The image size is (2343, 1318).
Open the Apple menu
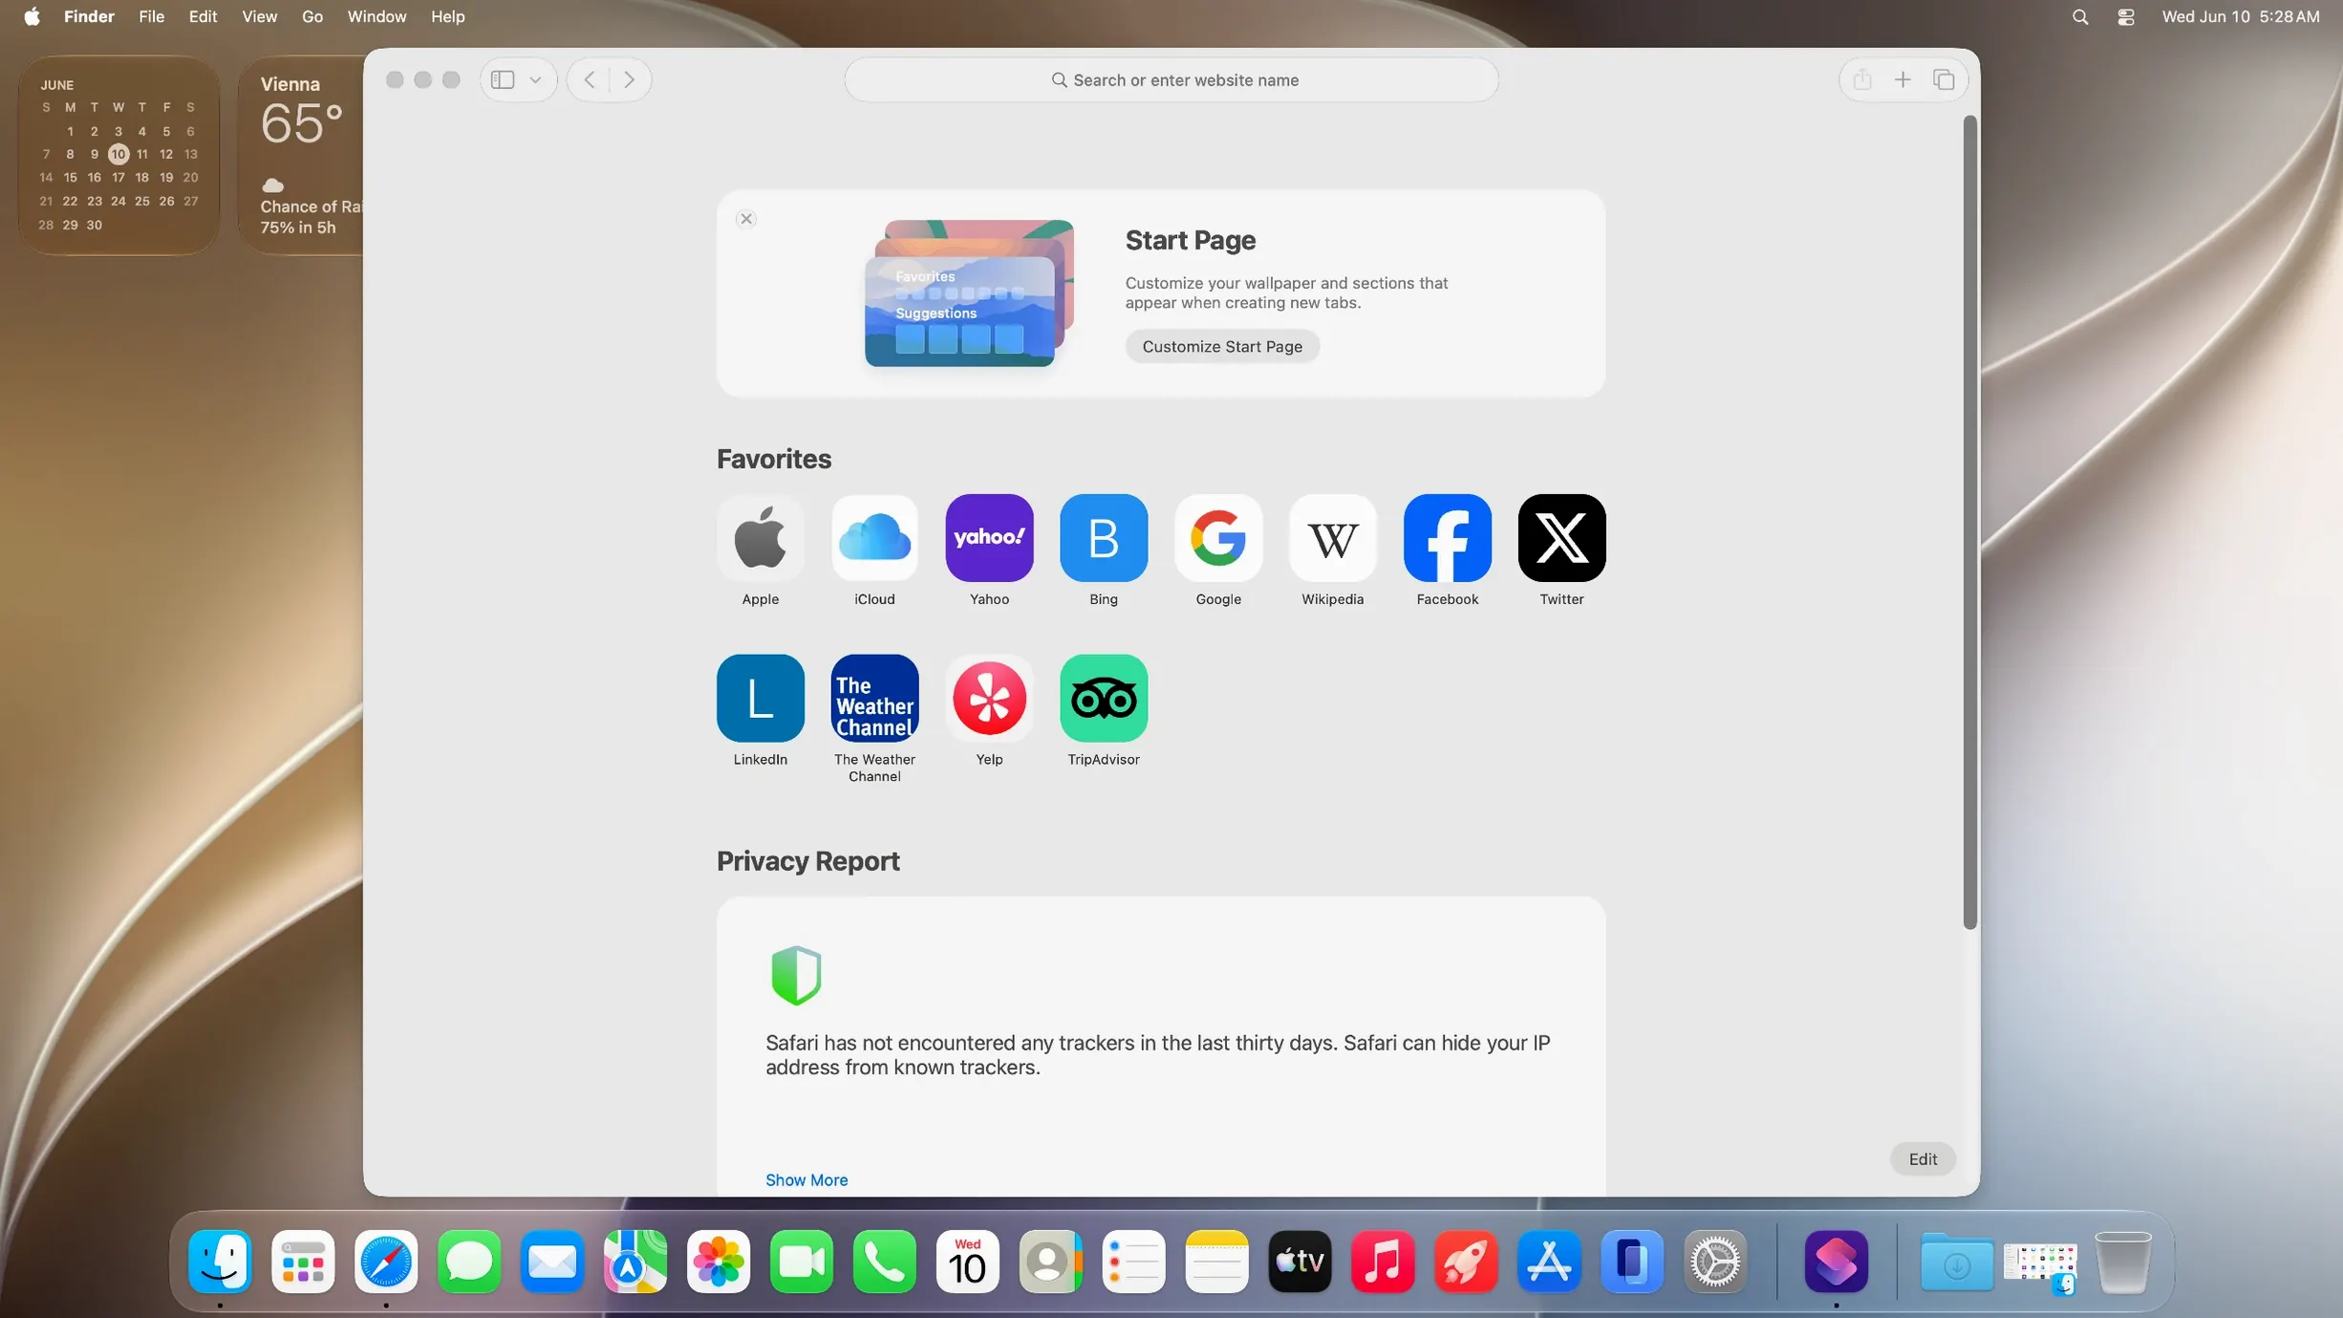click(32, 16)
